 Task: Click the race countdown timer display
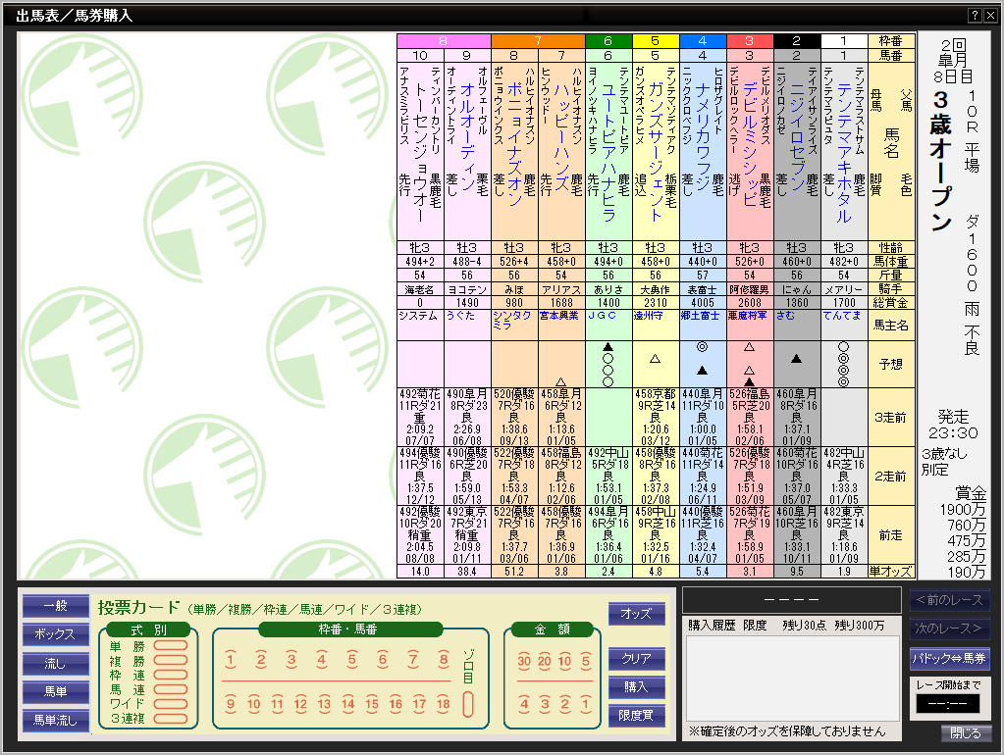[x=948, y=704]
